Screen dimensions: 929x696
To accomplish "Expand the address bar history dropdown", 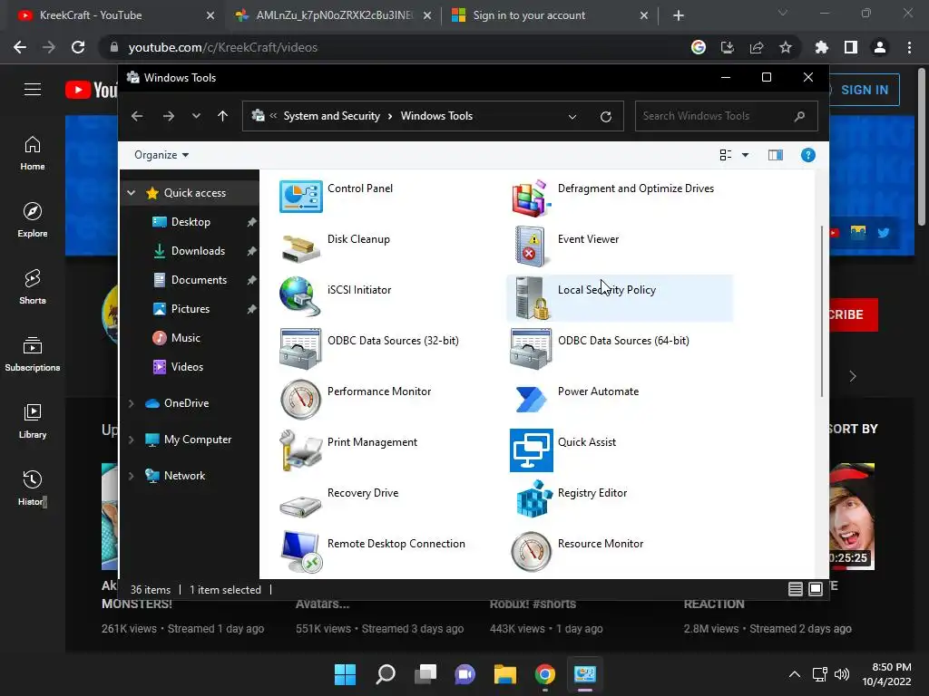I will [x=572, y=117].
